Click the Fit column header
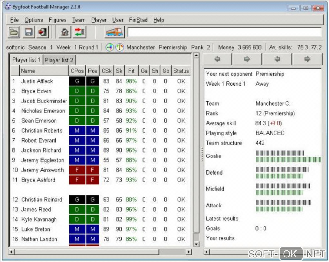329x262 pixels. point(131,71)
